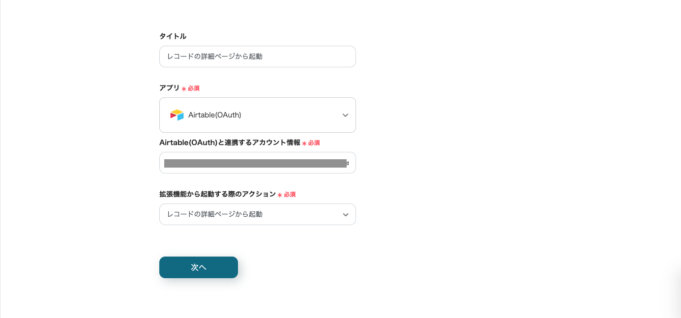Click the Airtable(OAuth)と連携するアカウント情報 label

(230, 143)
